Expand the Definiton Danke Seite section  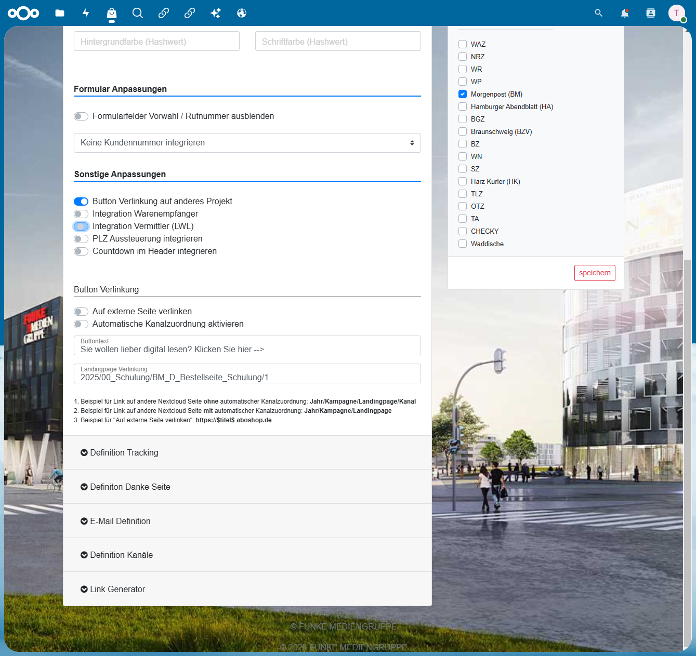(x=247, y=487)
